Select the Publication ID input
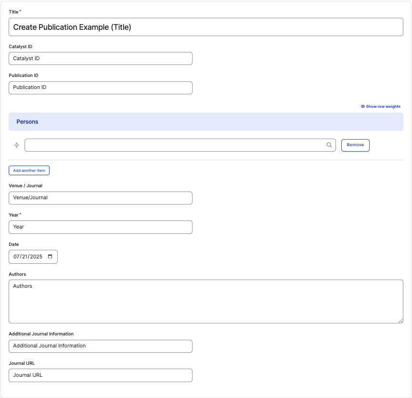 [x=100, y=88]
